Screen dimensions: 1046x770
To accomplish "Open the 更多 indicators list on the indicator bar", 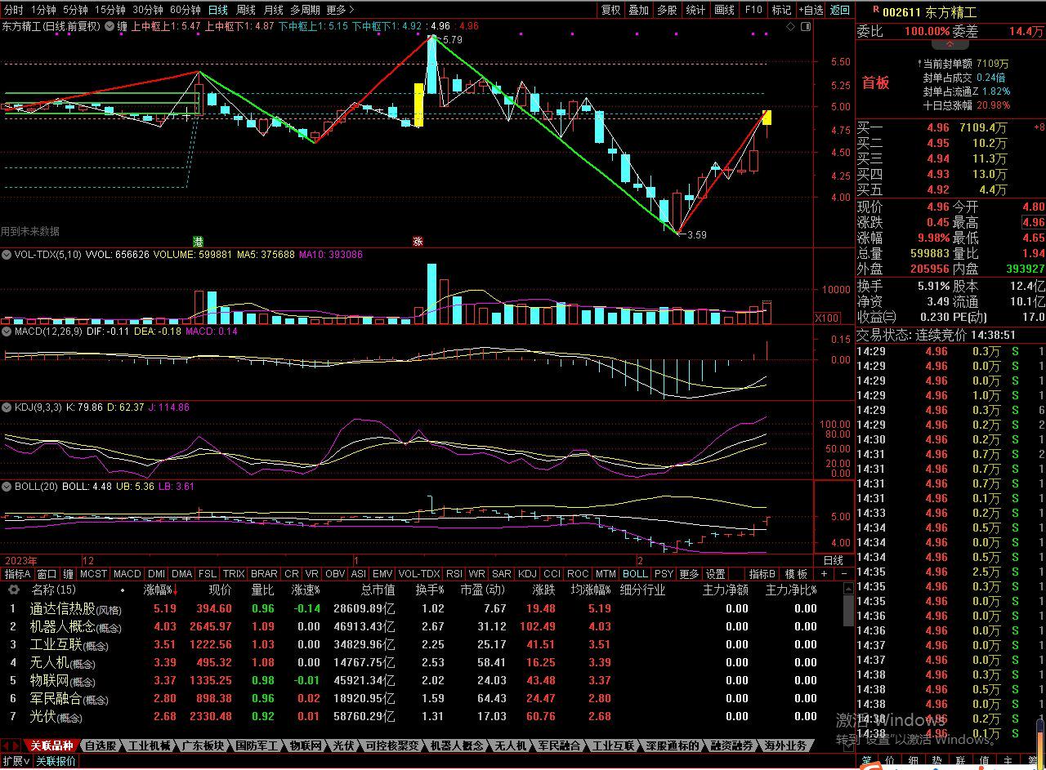I will point(689,574).
